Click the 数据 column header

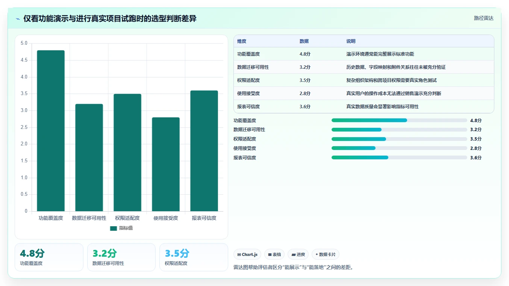(304, 41)
